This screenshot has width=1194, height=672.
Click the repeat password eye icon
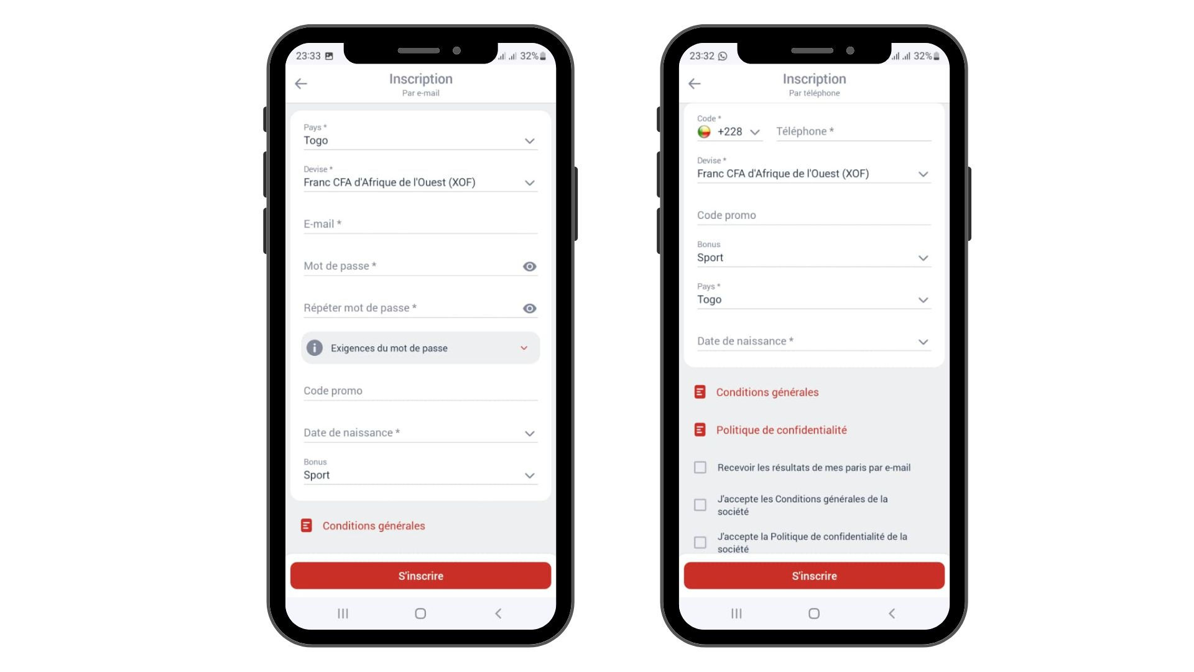point(530,308)
